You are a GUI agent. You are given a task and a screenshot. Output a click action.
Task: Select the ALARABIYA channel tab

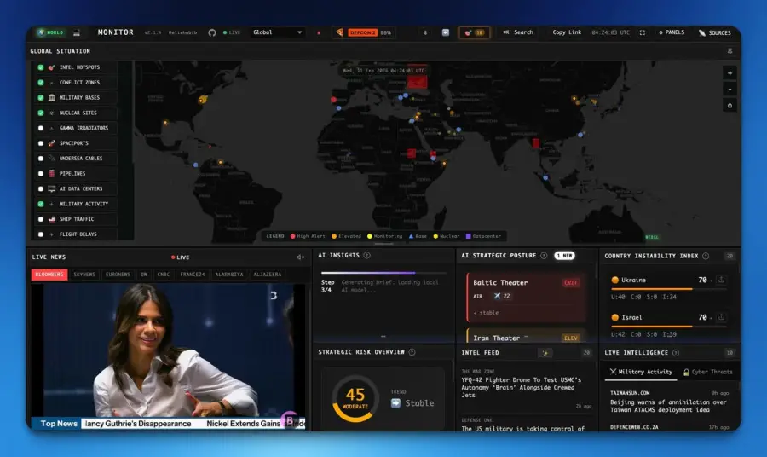229,275
